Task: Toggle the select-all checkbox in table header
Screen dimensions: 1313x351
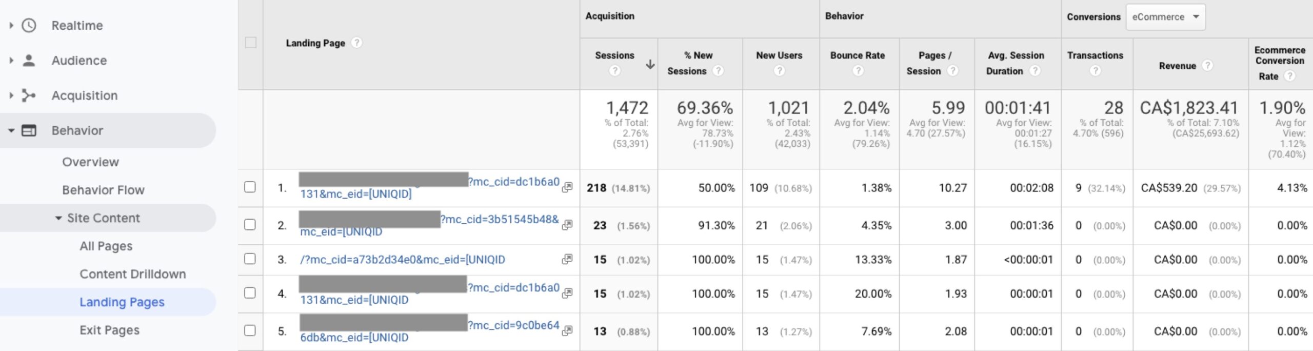Action: click(251, 43)
